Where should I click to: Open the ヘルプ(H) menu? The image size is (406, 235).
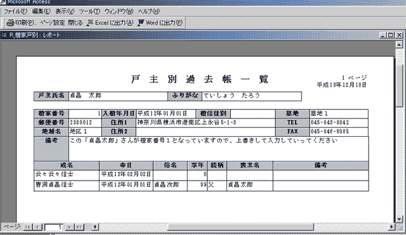[x=149, y=11]
